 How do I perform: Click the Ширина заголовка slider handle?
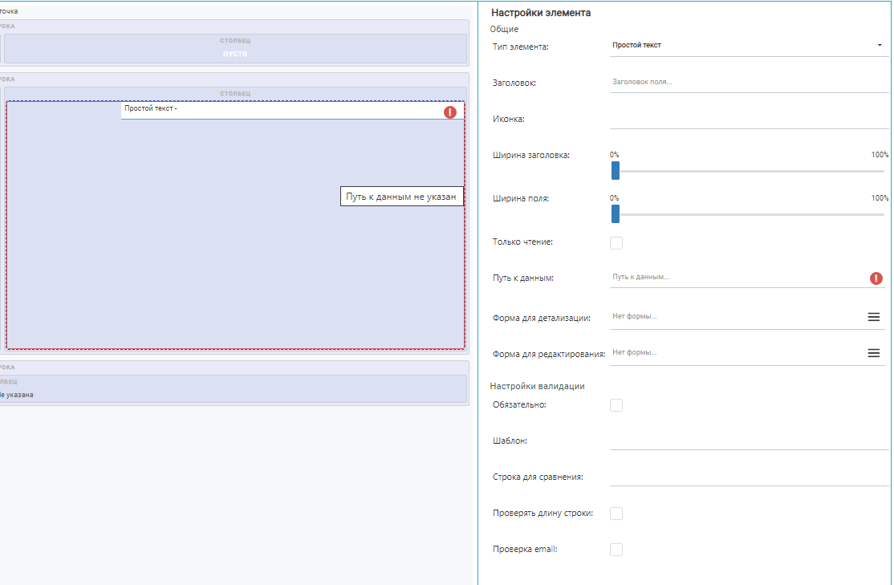[616, 170]
